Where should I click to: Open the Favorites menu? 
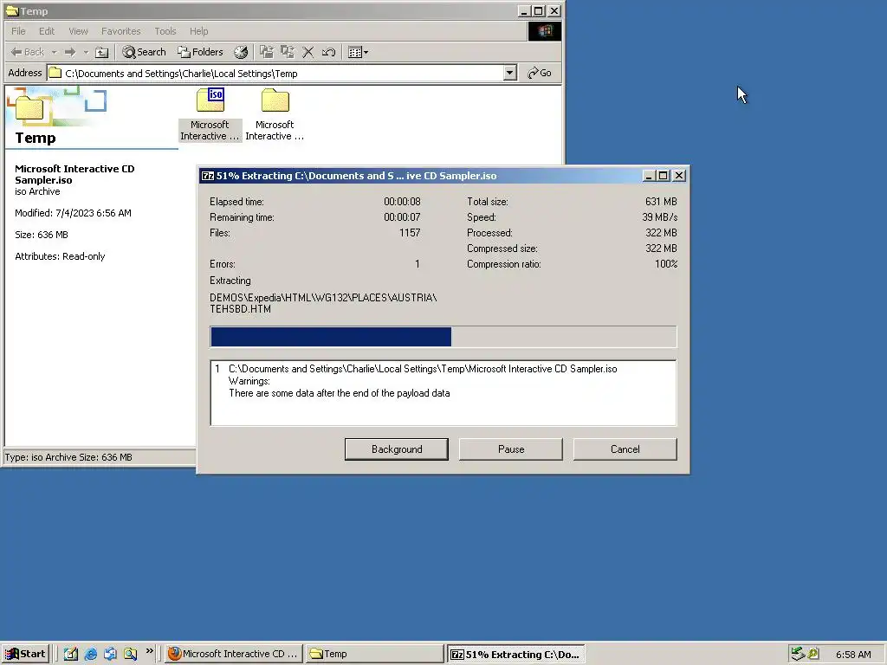120,31
